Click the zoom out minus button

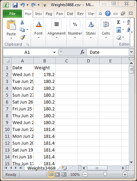coord(85,174)
